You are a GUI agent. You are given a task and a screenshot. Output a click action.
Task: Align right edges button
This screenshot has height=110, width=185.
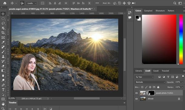pos(60,3)
